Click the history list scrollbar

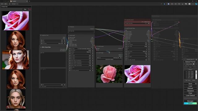coord(196,75)
